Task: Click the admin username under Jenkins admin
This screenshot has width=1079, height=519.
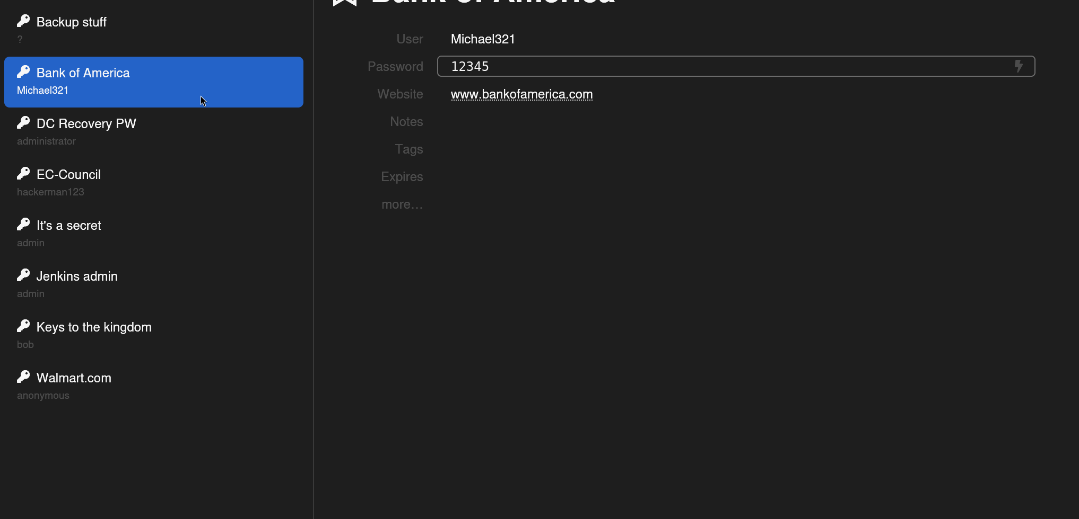Action: tap(31, 294)
